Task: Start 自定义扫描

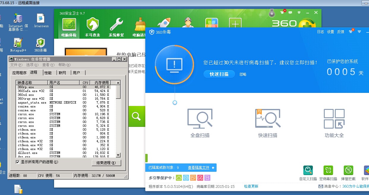Action: point(308,173)
